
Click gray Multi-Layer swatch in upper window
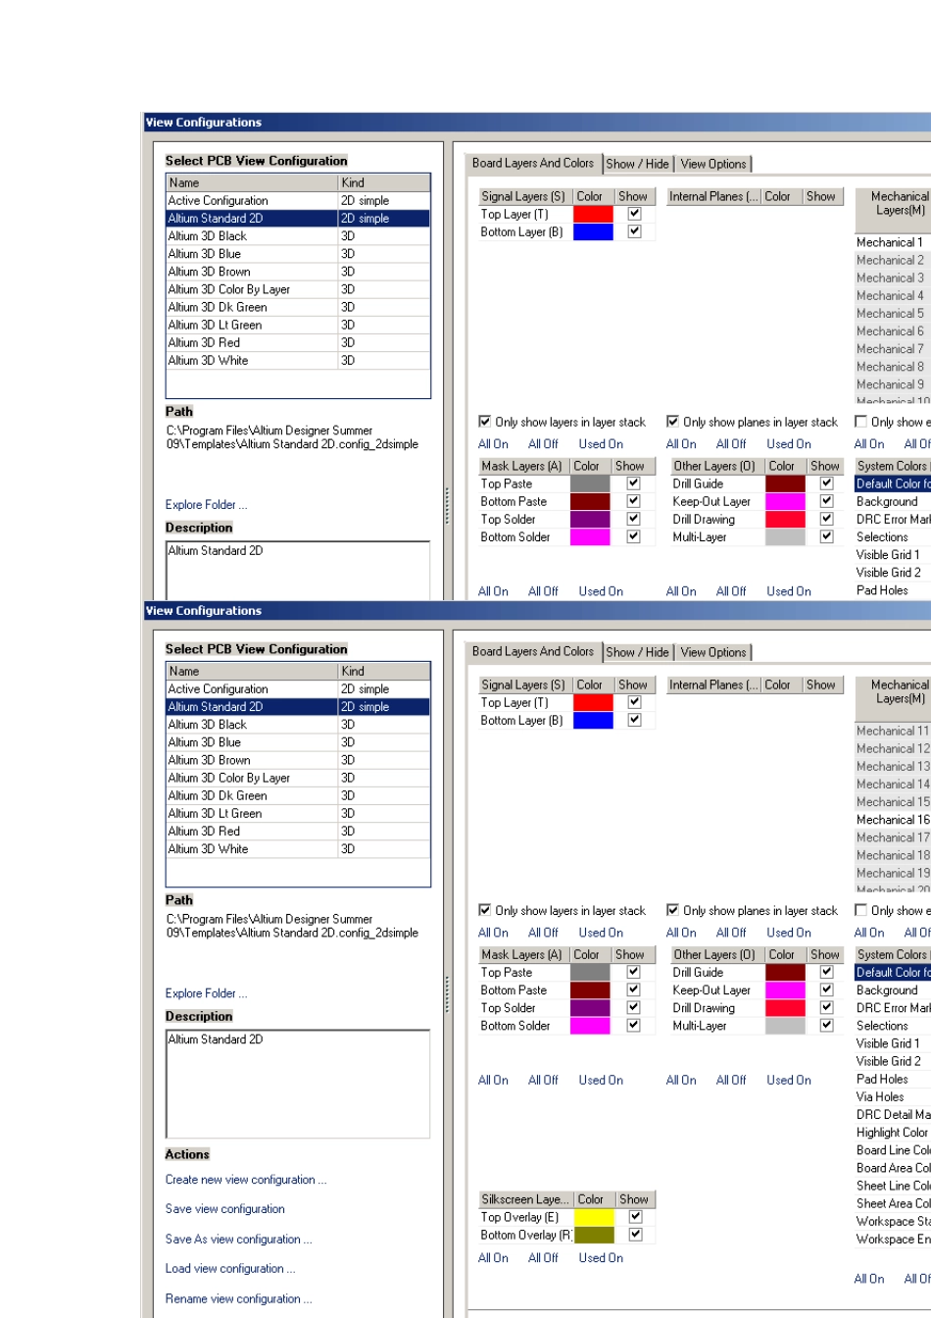coord(786,536)
